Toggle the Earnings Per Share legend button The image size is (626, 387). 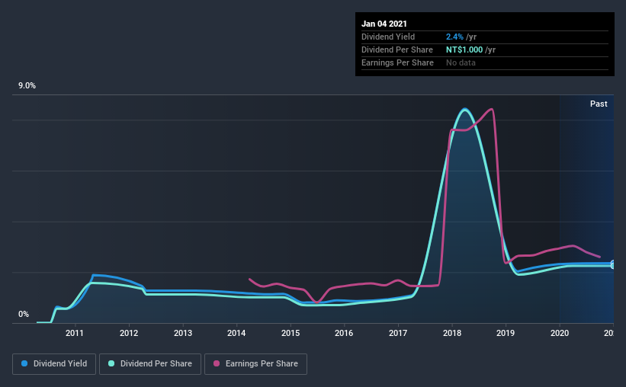click(255, 364)
